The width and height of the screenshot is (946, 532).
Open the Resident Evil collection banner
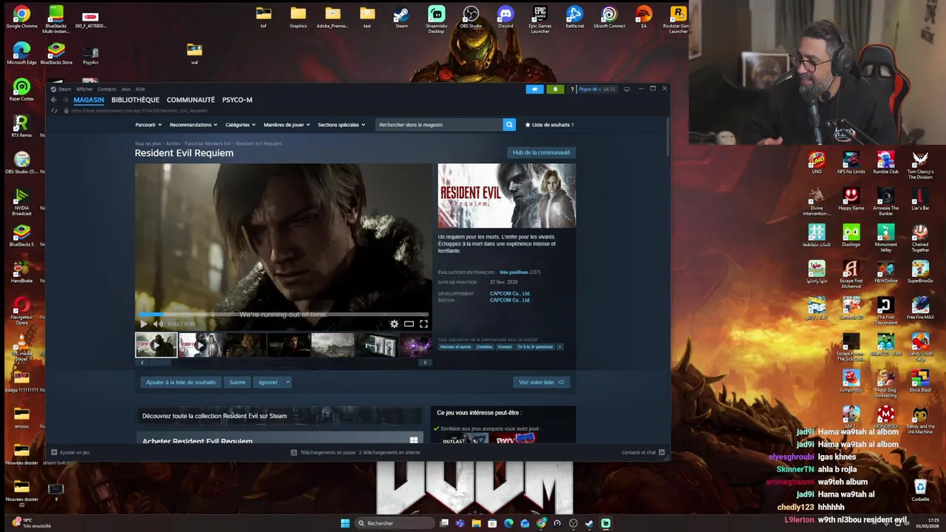point(279,416)
